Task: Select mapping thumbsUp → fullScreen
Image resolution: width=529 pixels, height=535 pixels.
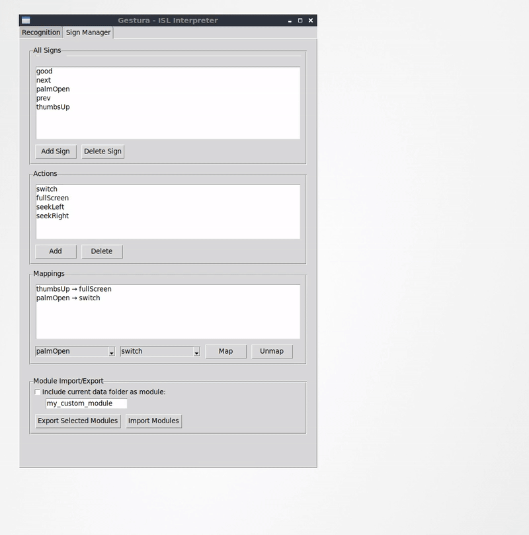Action: pos(168,289)
